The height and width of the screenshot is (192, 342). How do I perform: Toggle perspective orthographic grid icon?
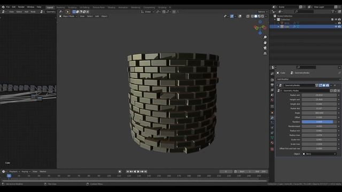pos(265,53)
